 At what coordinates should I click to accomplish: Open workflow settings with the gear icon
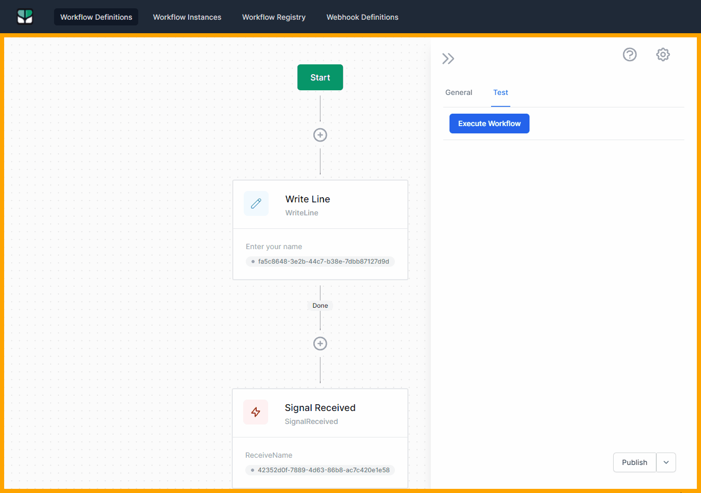tap(663, 54)
